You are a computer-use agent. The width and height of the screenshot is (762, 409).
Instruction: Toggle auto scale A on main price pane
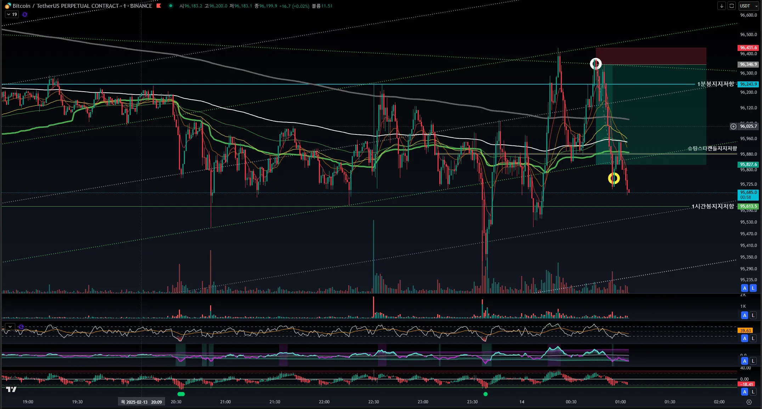[x=745, y=288]
